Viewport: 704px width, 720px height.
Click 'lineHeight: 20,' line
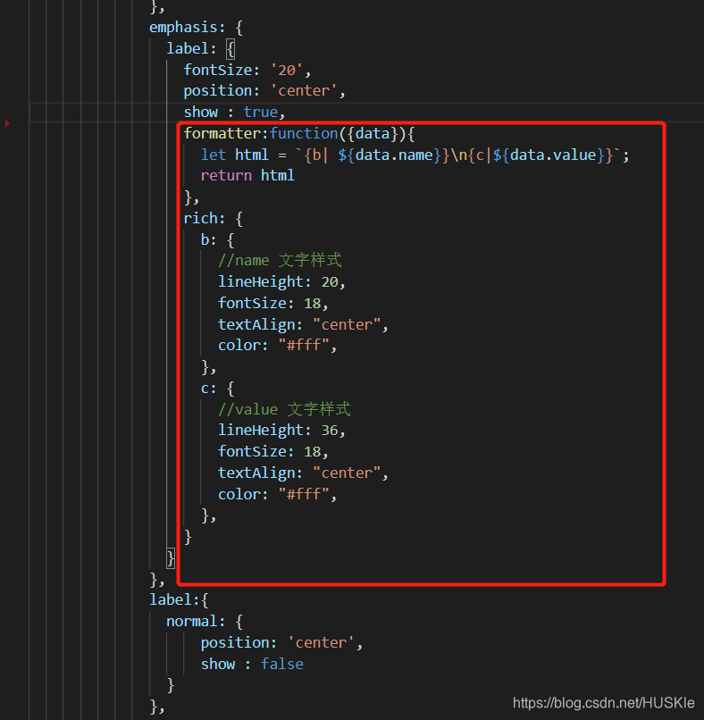point(281,282)
